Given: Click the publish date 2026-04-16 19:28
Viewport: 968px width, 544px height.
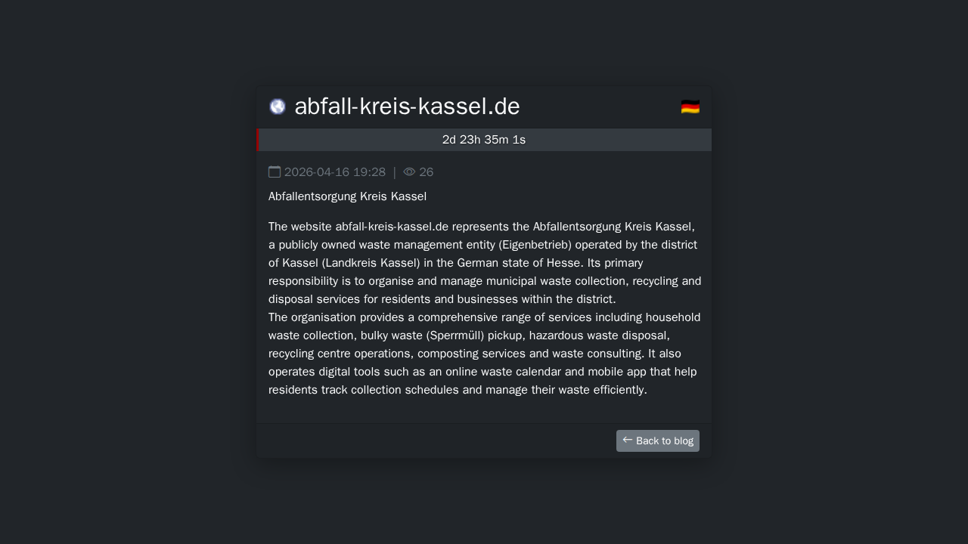Looking at the screenshot, I should click(335, 172).
